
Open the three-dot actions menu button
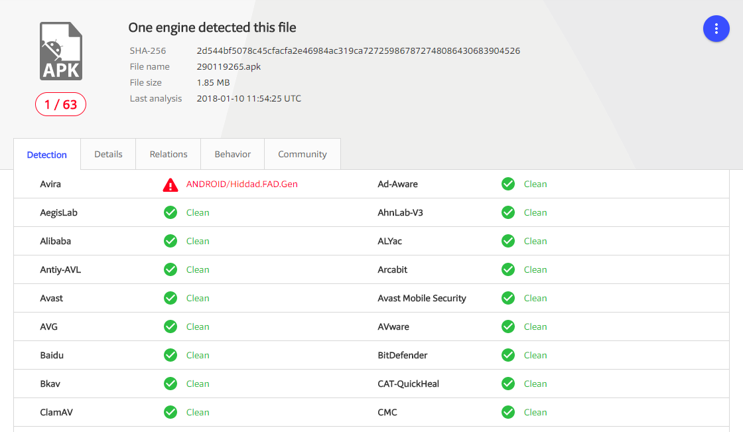(x=716, y=29)
